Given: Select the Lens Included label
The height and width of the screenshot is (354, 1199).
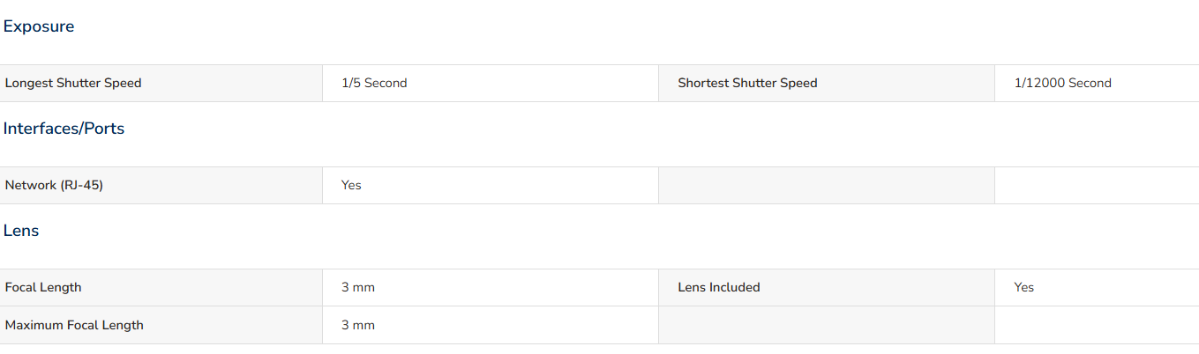Looking at the screenshot, I should (x=718, y=287).
